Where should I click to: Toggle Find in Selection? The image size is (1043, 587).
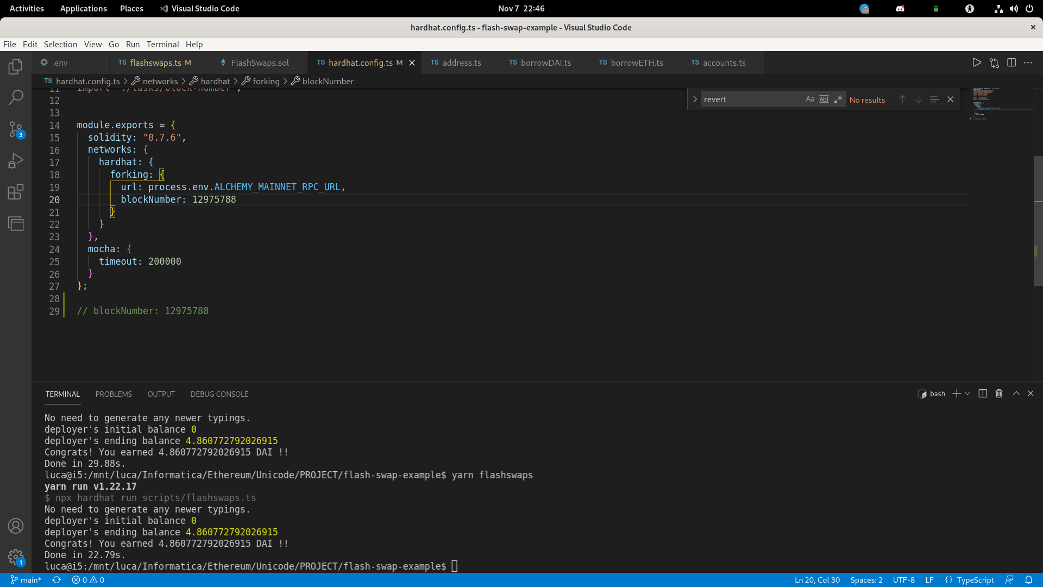point(934,99)
